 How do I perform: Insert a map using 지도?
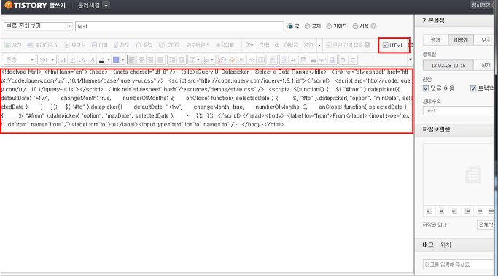121,45
